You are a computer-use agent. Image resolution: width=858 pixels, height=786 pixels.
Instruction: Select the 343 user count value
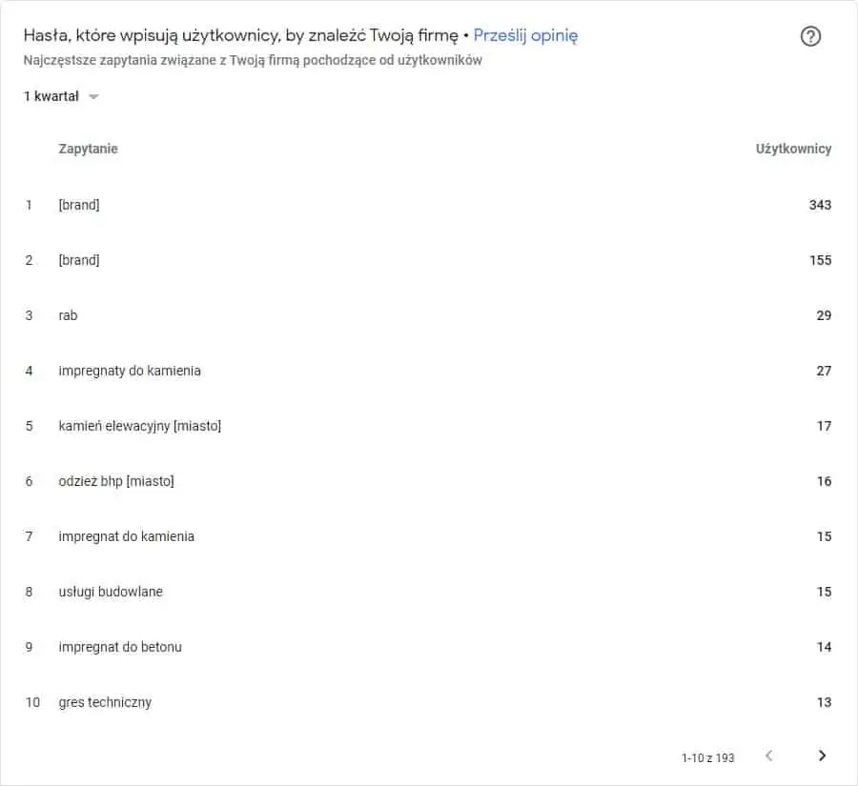click(820, 205)
